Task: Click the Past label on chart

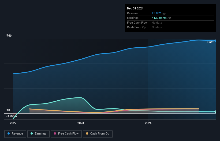Action: 210,42
